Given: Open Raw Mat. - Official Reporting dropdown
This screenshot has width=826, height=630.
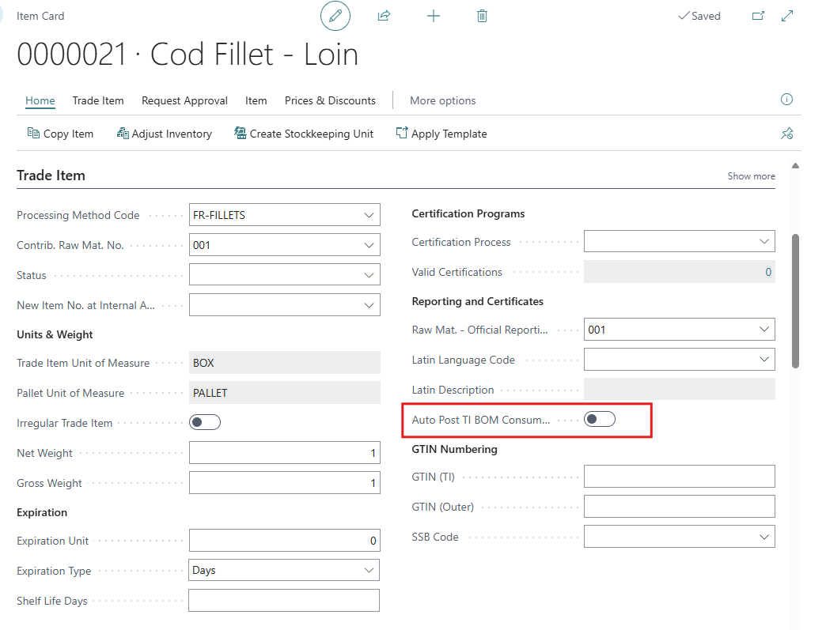Looking at the screenshot, I should click(x=763, y=329).
